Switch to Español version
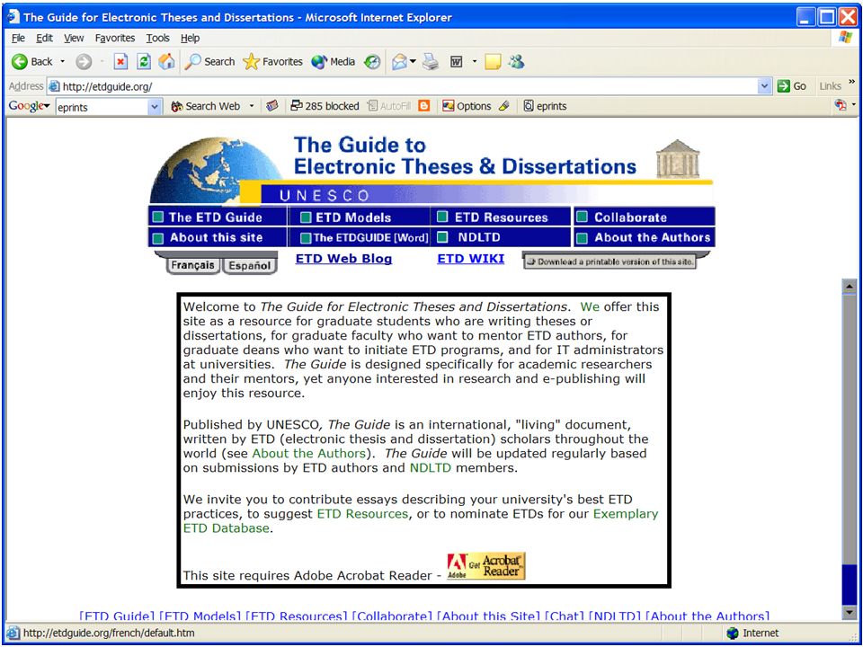The height and width of the screenshot is (647, 863). (249, 266)
